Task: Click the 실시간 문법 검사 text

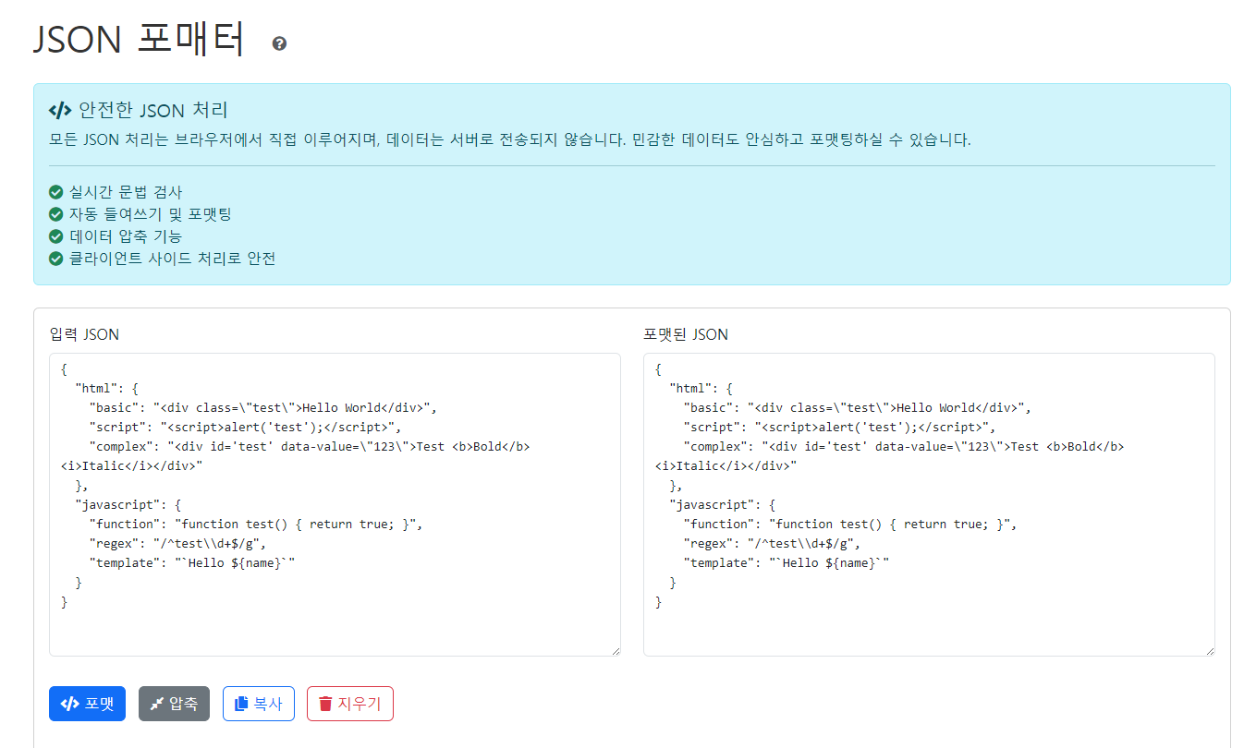Action: click(126, 193)
